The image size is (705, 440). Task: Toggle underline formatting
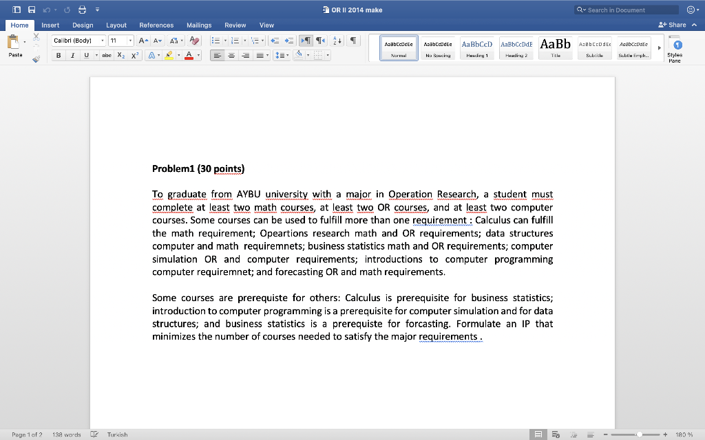point(86,55)
